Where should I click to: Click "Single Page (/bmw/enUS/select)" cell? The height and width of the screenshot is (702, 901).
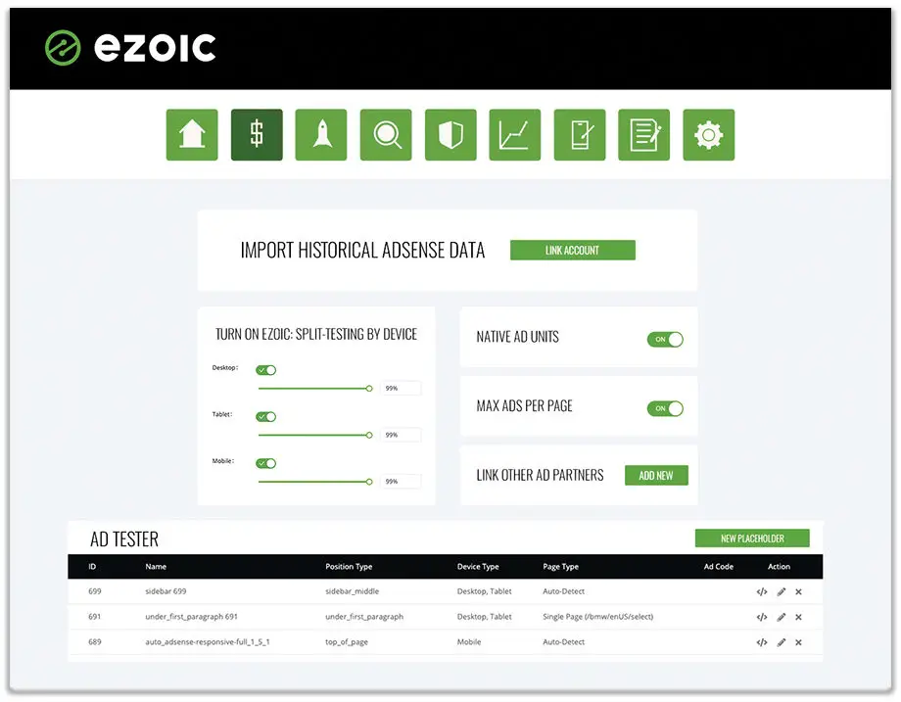coord(598,617)
